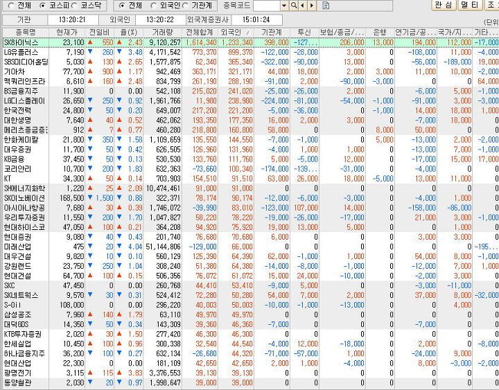This screenshot has width=499, height=390.
Task: Click the 멀티 button
Action: point(470,5)
